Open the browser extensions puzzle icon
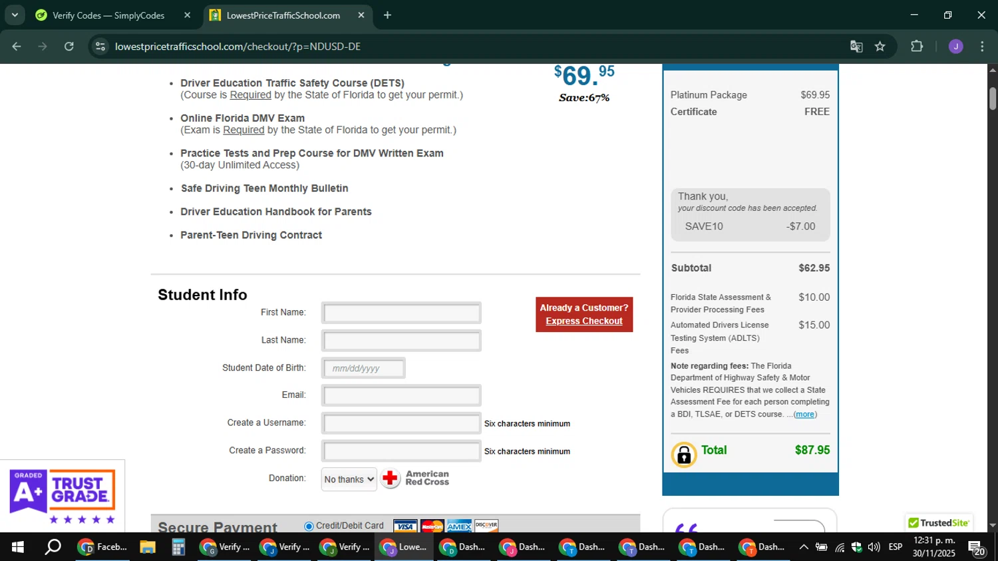Image resolution: width=998 pixels, height=561 pixels. coord(917,47)
